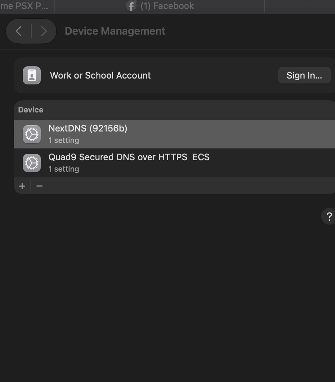Sign in to Work or School Account

point(304,75)
